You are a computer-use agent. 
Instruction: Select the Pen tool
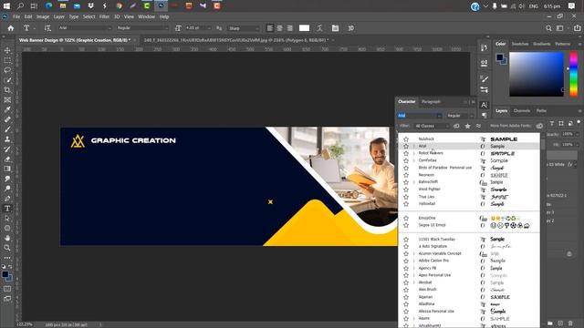[7, 199]
